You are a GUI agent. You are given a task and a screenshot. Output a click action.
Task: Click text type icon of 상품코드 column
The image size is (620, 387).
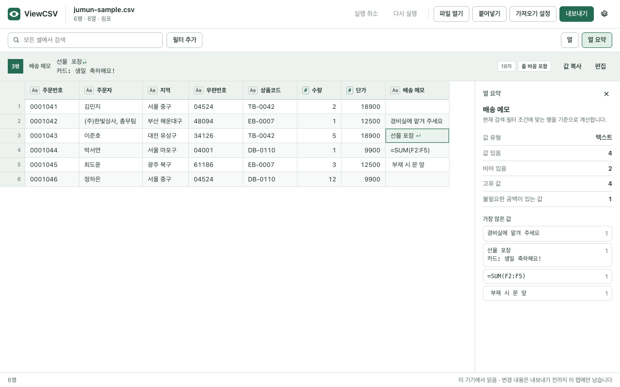[x=253, y=90]
